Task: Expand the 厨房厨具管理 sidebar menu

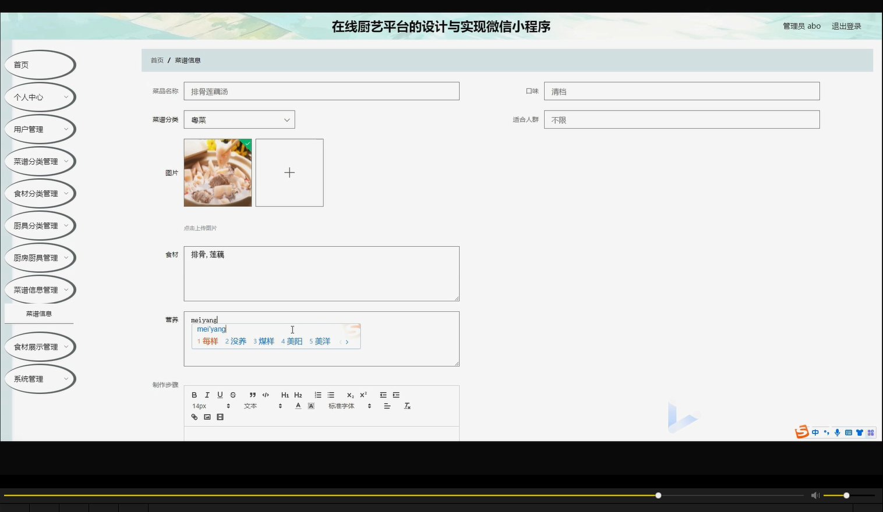Action: (40, 258)
